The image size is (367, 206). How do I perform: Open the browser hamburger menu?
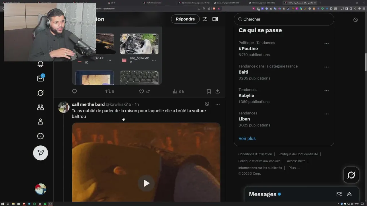364,9
